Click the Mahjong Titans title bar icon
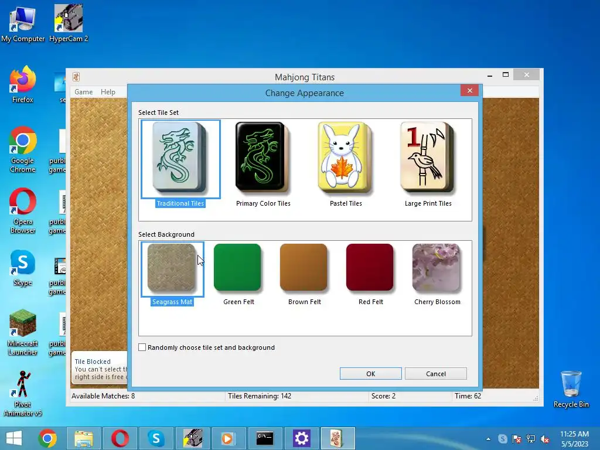Image resolution: width=600 pixels, height=450 pixels. [76, 77]
